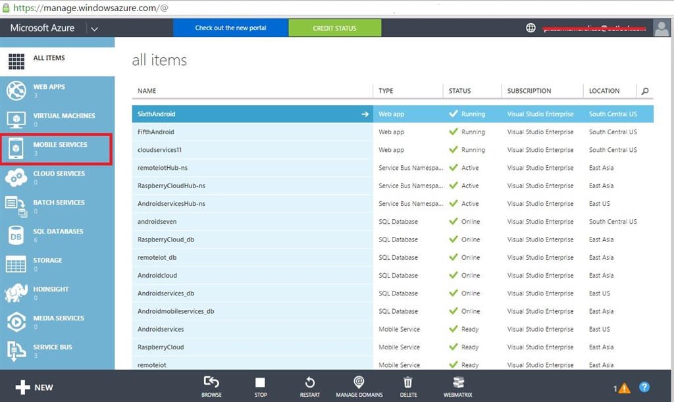The width and height of the screenshot is (674, 402).
Task: Select the cloudservices11 row name
Action: 159,150
